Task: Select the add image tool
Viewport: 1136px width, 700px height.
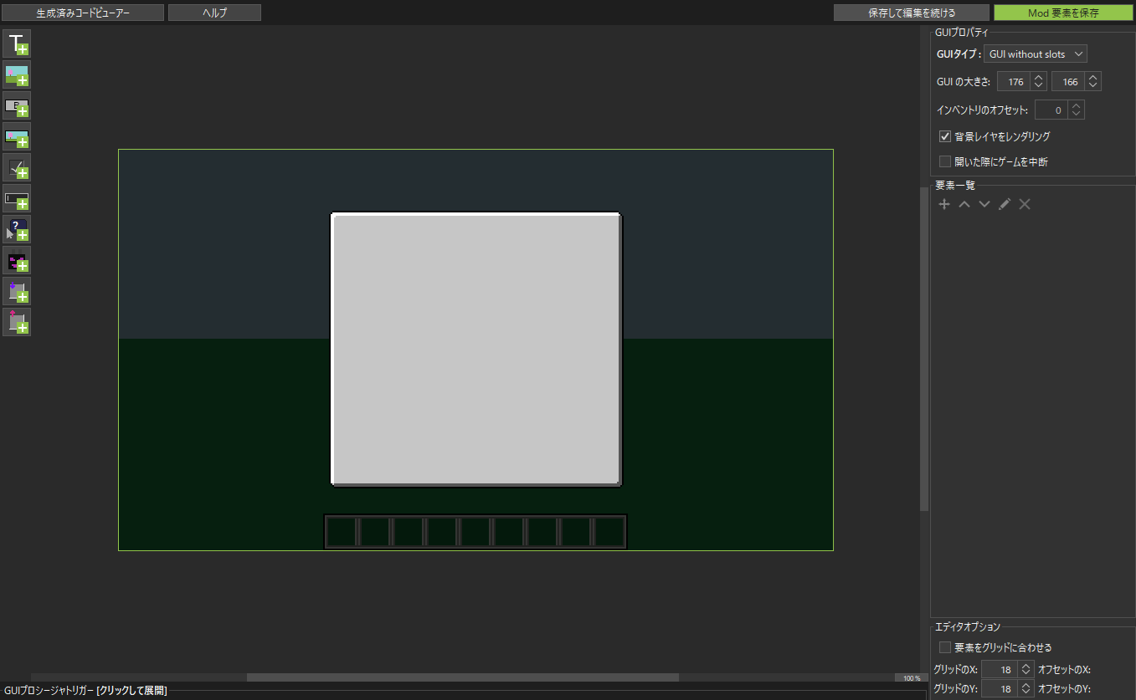Action: 17,74
